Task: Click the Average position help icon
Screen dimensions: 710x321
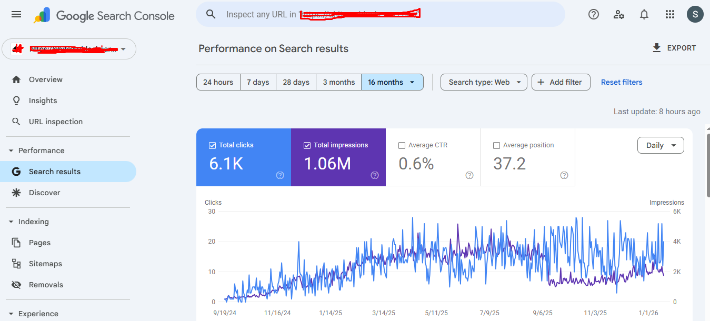Action: (x=564, y=175)
